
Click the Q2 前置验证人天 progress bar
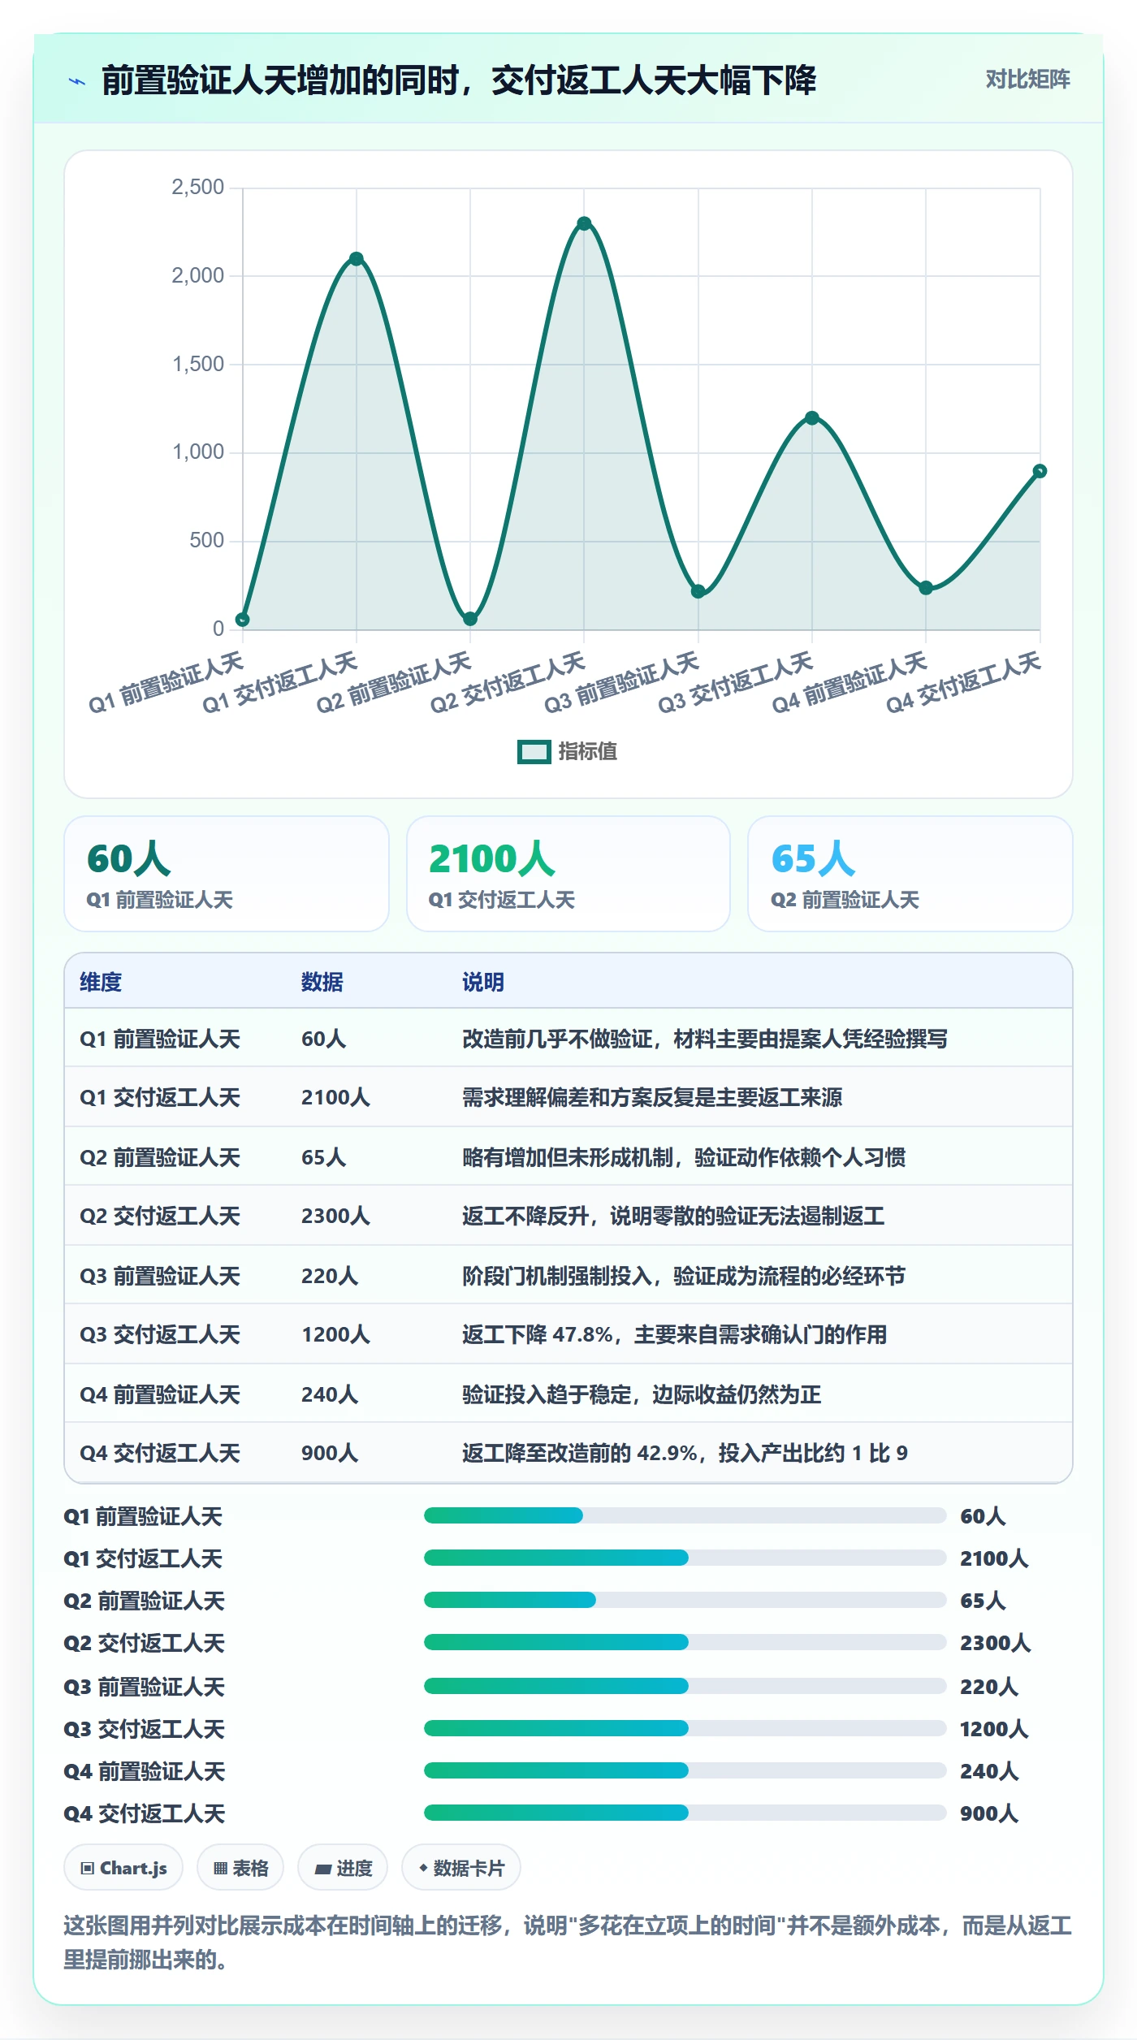coord(685,1600)
